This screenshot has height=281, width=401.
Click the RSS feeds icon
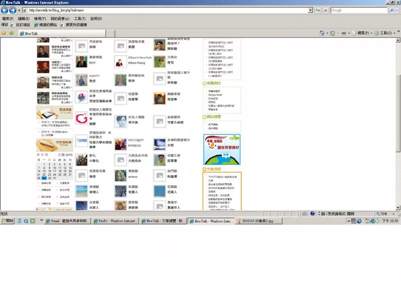click(332, 33)
